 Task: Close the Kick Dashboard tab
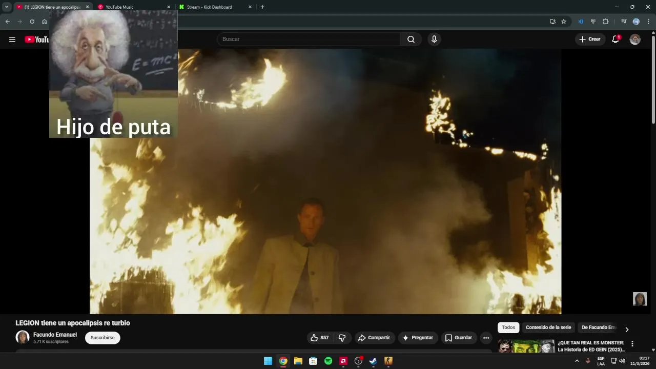coord(250,7)
